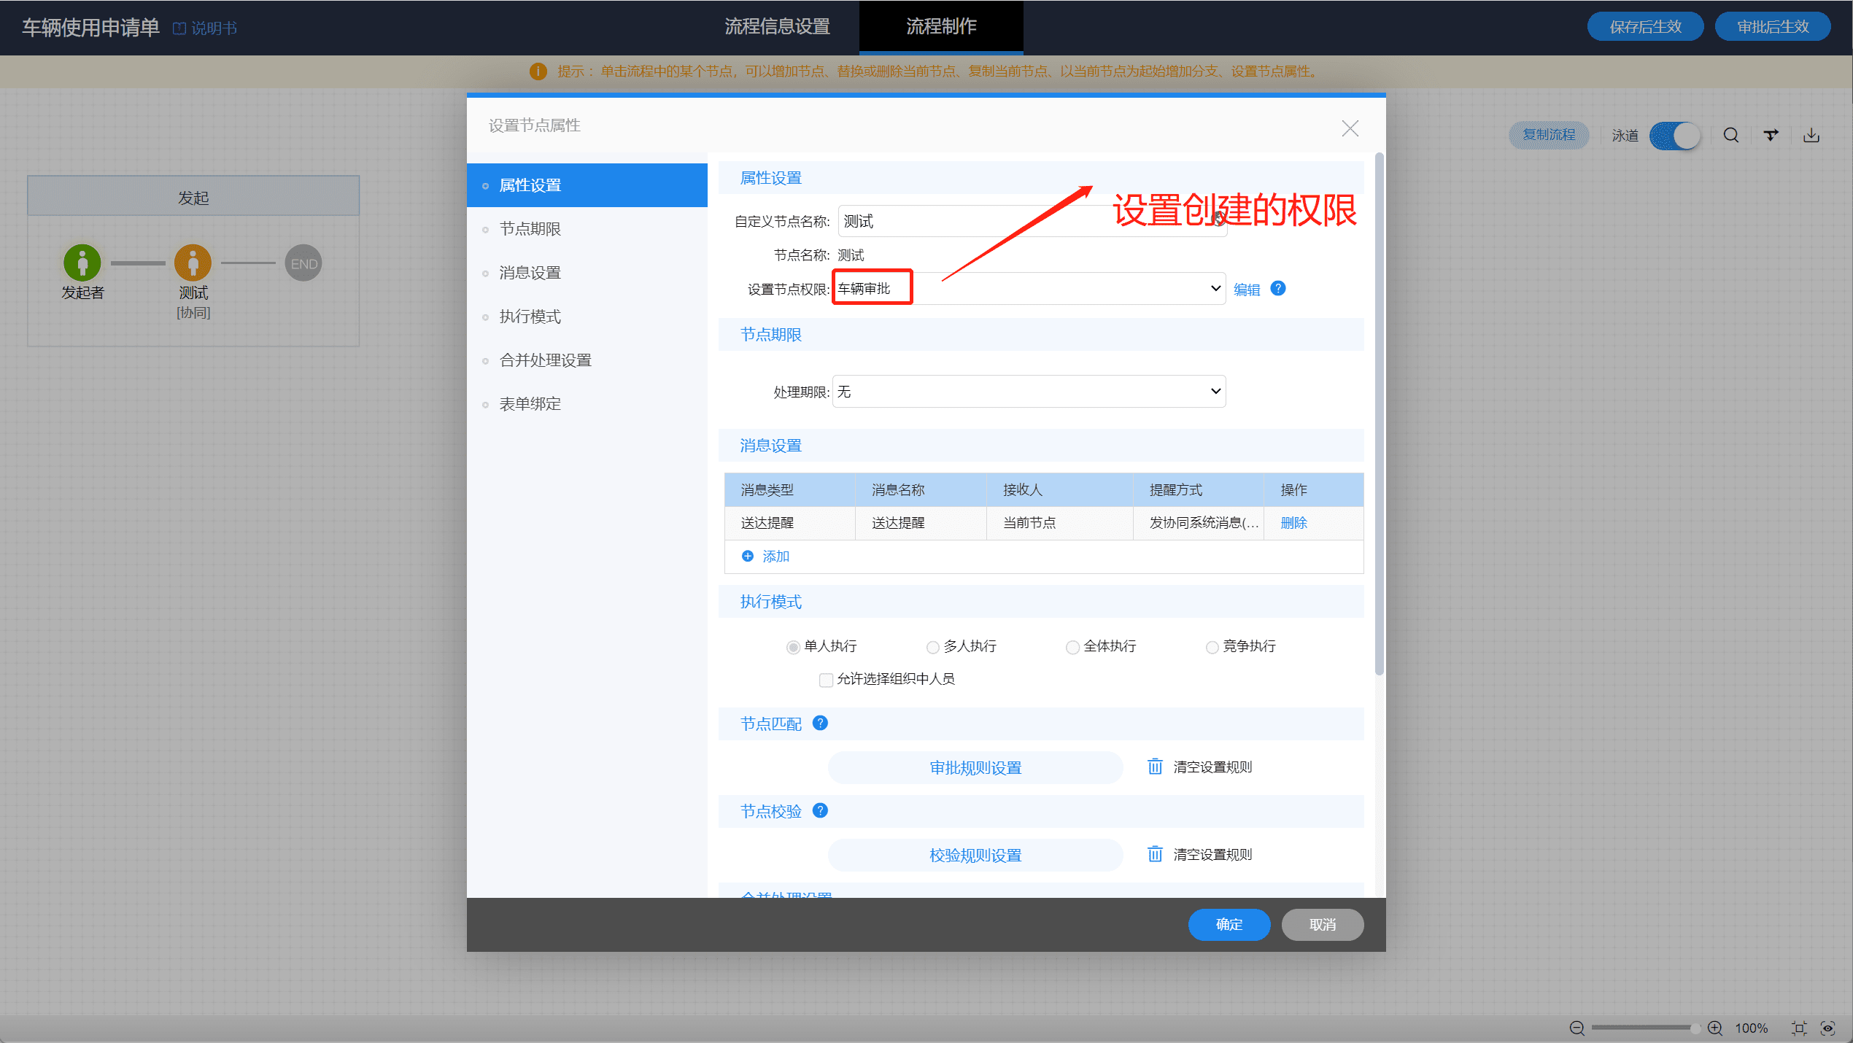1853x1043 pixels.
Task: Click trash icon under 审批规则设置 row
Action: coord(1156,767)
